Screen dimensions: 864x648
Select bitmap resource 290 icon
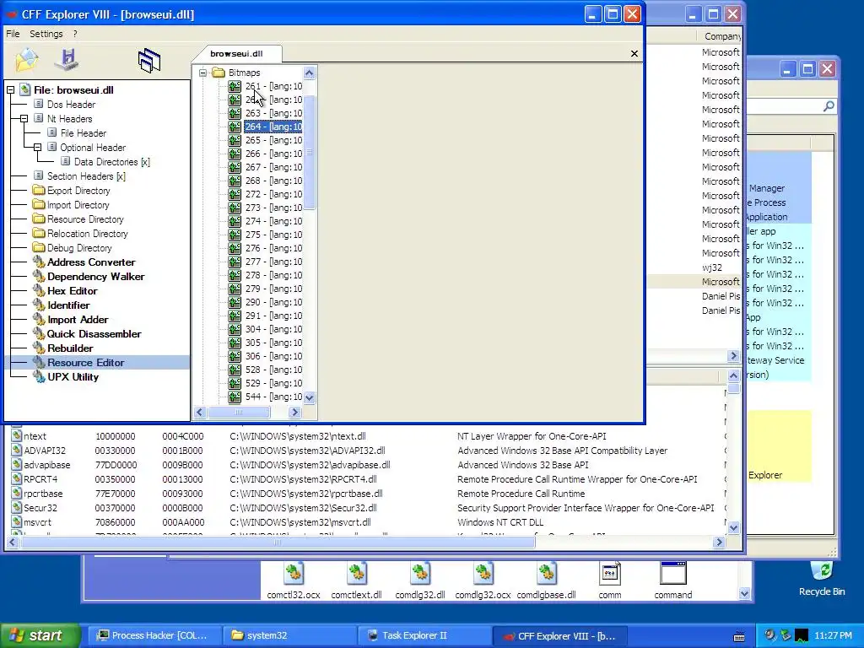tap(235, 303)
